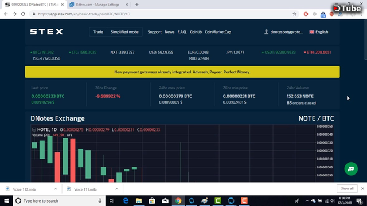Select the RUB market 2.1484

pyautogui.click(x=199, y=58)
